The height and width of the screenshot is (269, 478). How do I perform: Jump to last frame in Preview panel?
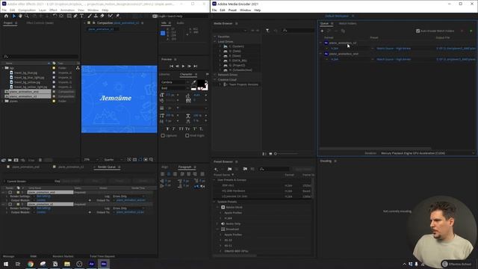(196, 67)
